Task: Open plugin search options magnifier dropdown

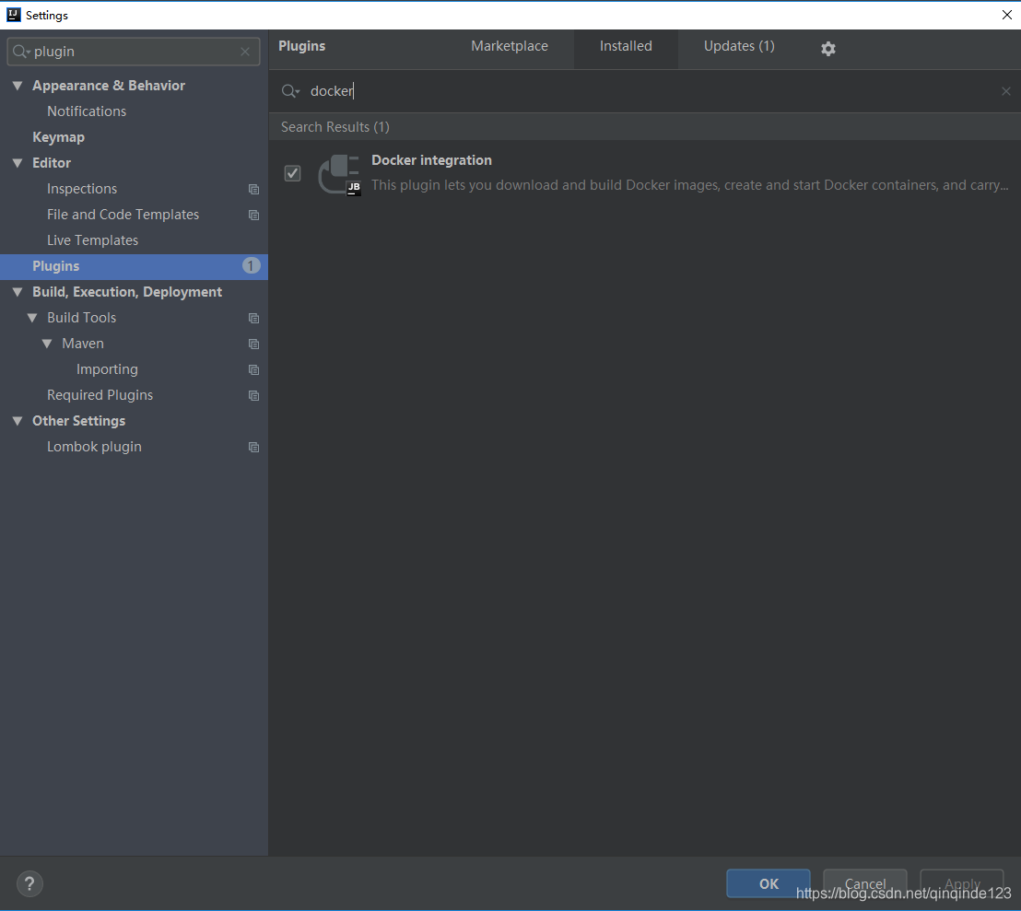Action: pos(290,91)
